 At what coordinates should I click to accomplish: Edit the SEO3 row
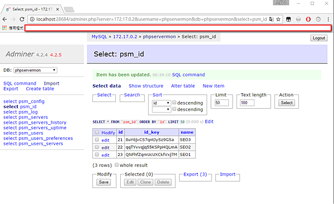105,140
